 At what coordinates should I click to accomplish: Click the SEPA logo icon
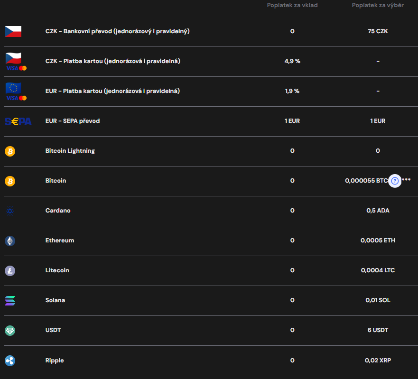(18, 121)
